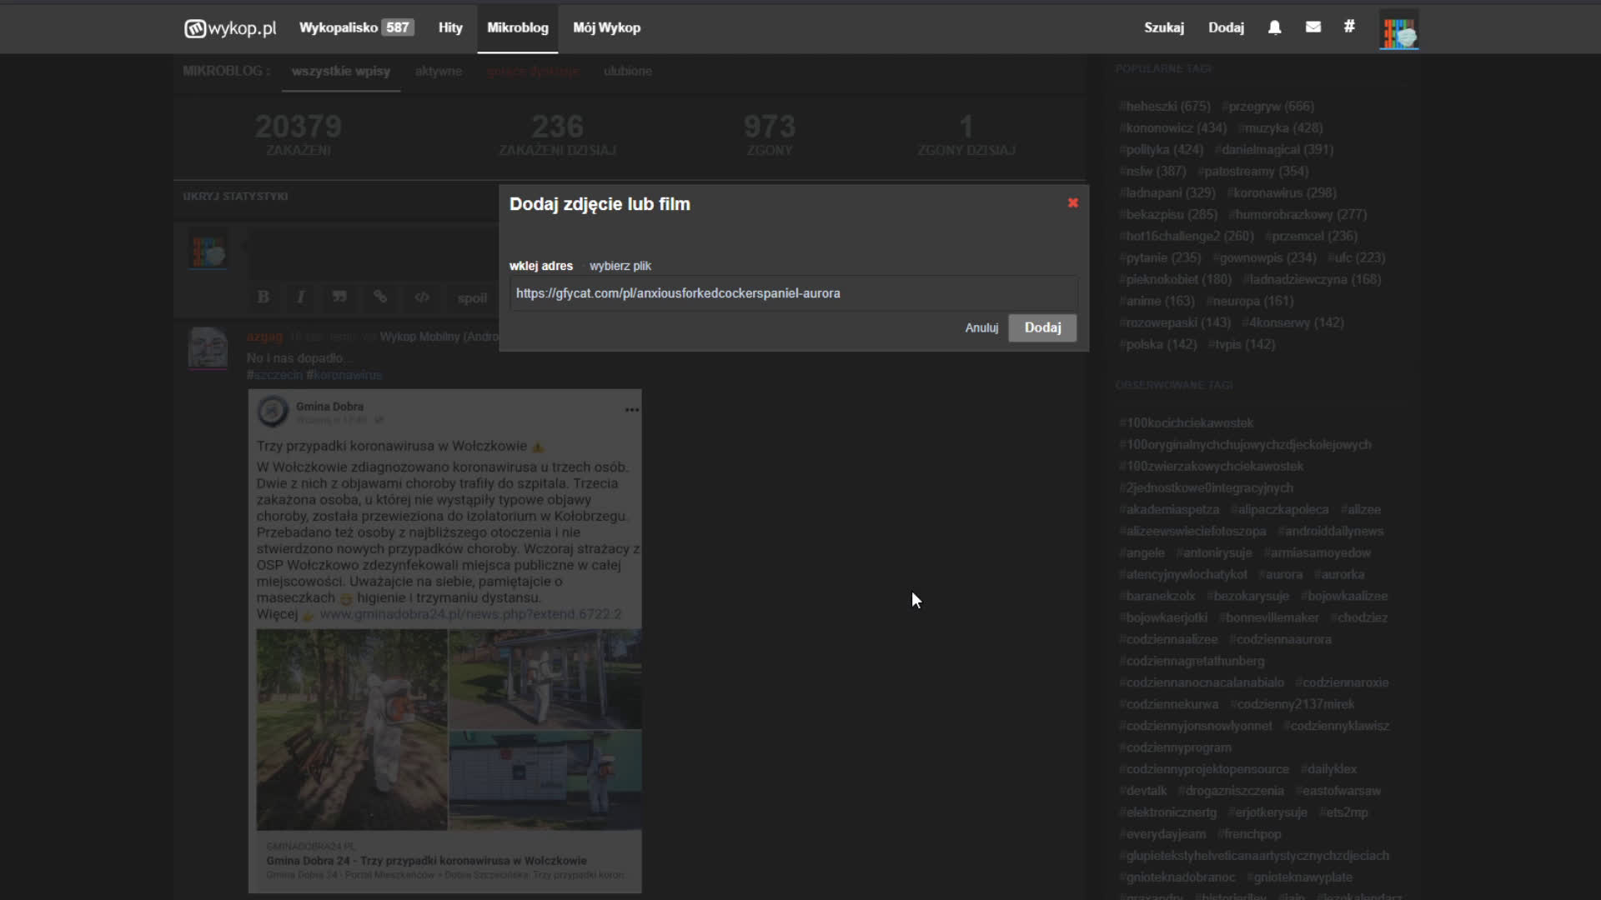Click the azgag username link

click(264, 336)
